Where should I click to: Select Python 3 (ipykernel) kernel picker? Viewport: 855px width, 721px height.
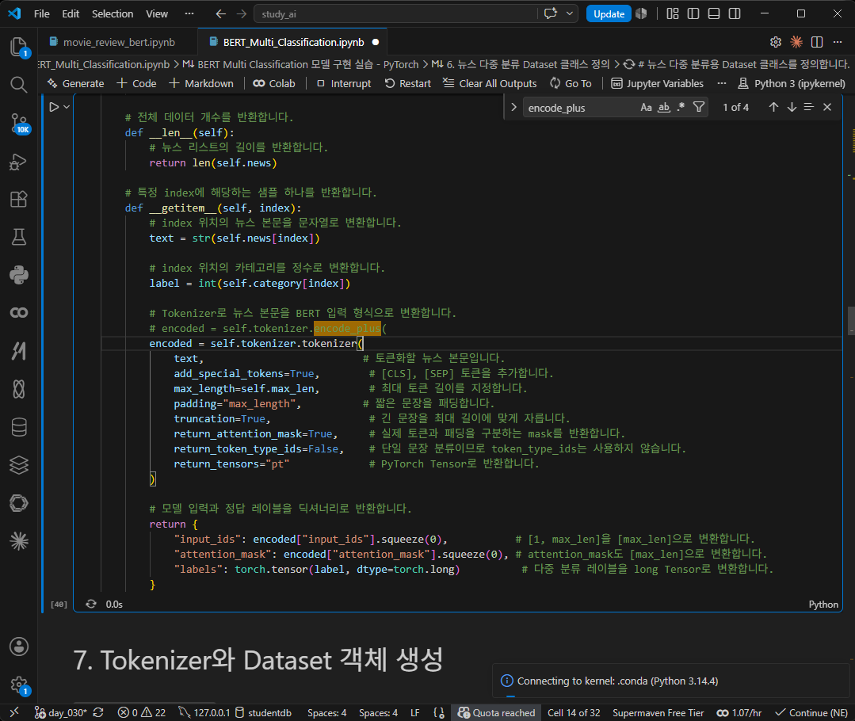click(x=791, y=83)
